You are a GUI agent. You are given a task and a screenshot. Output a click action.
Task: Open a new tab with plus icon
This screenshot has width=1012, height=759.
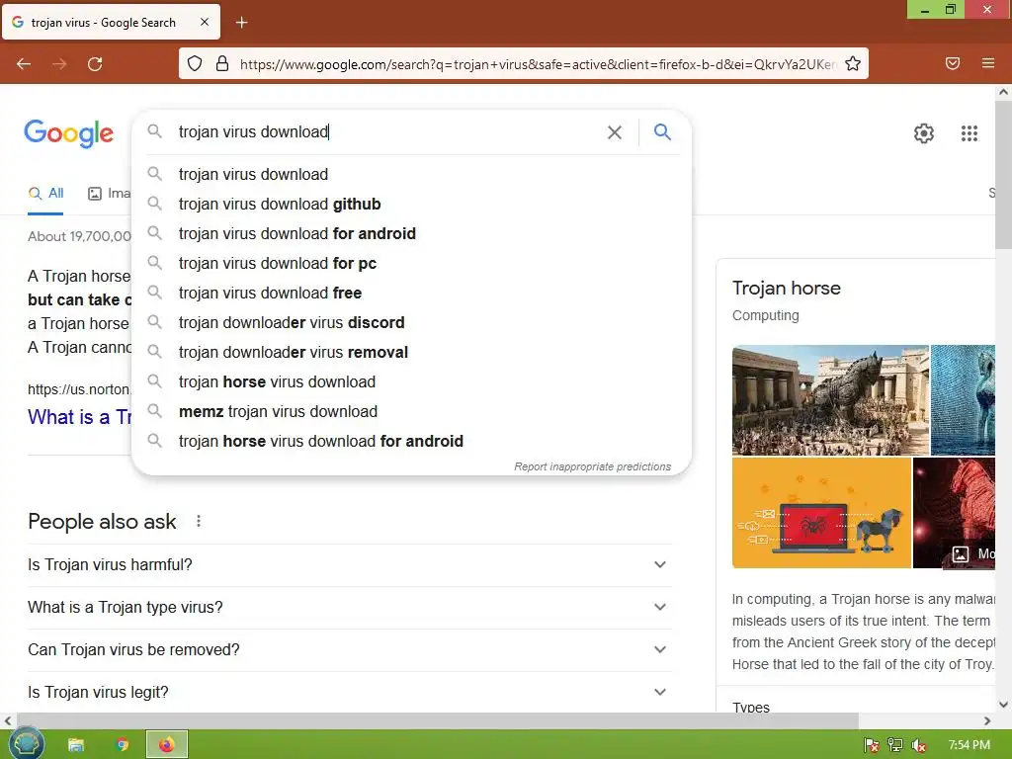(241, 23)
